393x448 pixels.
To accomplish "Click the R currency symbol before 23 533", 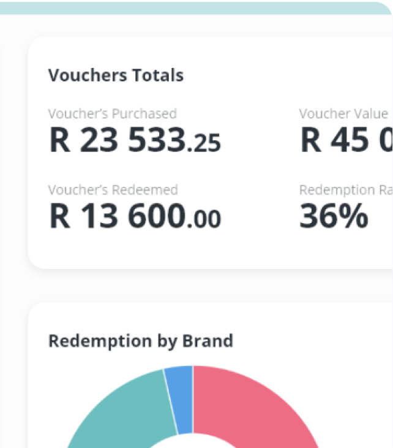I will pyautogui.click(x=60, y=140).
